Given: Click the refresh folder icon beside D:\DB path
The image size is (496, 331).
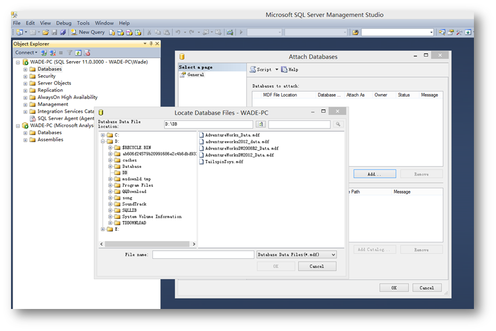Looking at the screenshot, I should (x=261, y=124).
